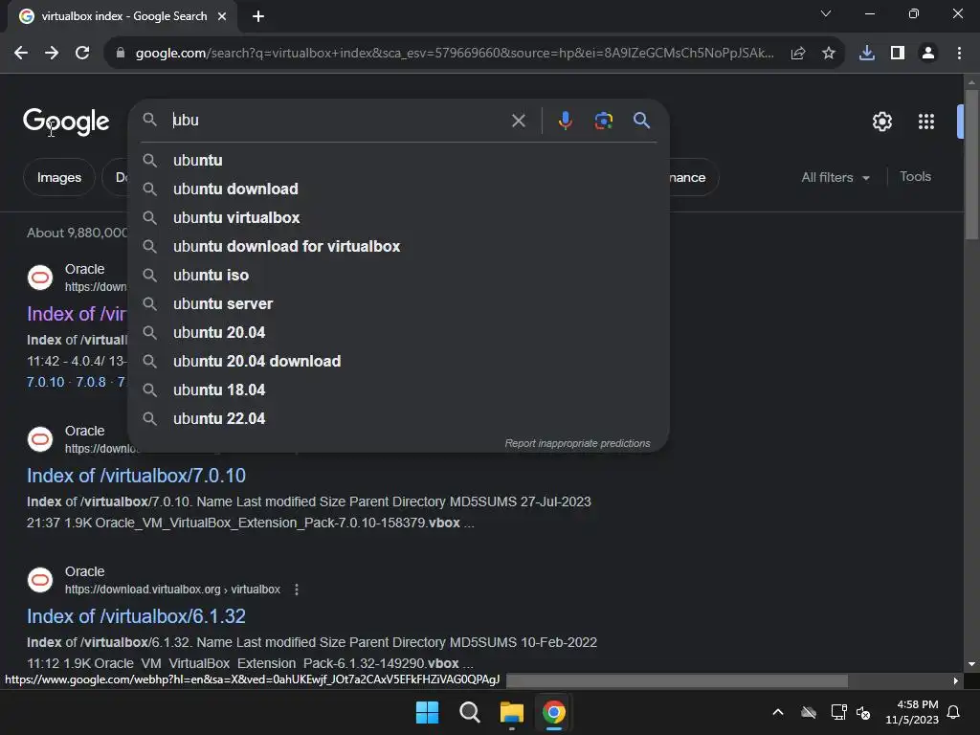Viewport: 980px width, 735px height.
Task: Close the virtualbox index tab
Action: [x=222, y=16]
